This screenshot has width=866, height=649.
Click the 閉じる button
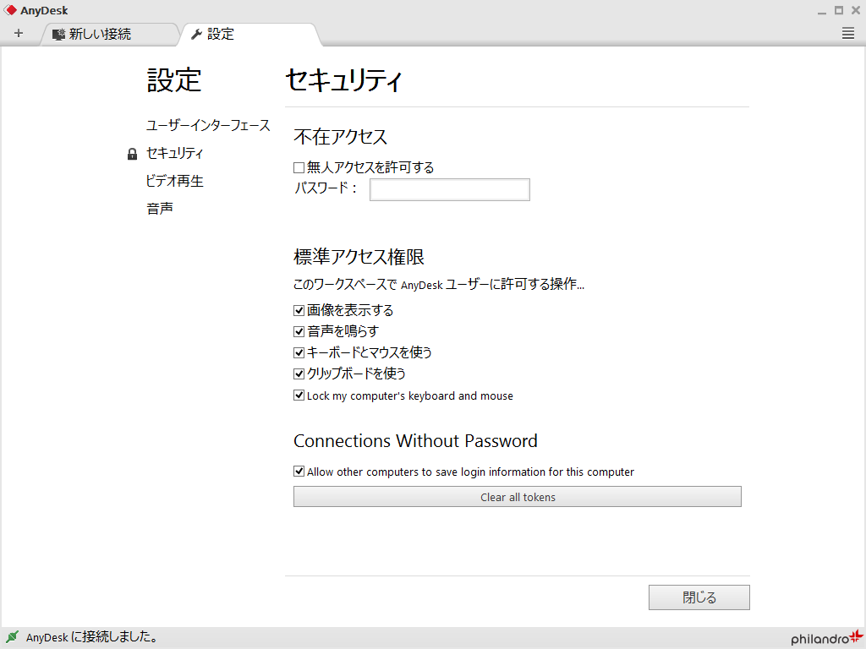tap(699, 597)
